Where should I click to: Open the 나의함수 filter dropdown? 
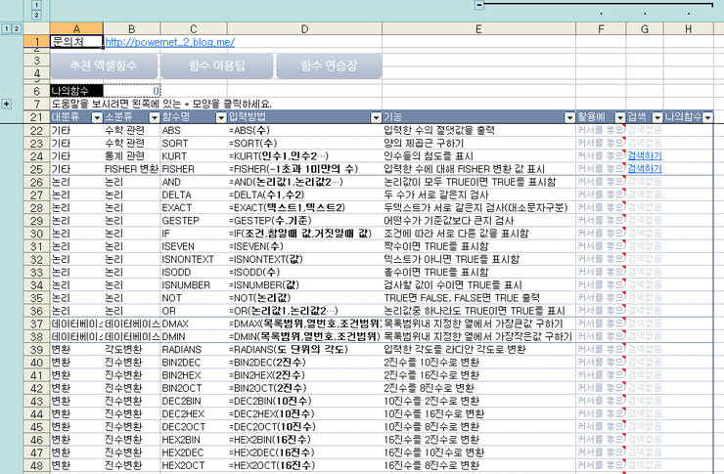pyautogui.click(x=707, y=117)
